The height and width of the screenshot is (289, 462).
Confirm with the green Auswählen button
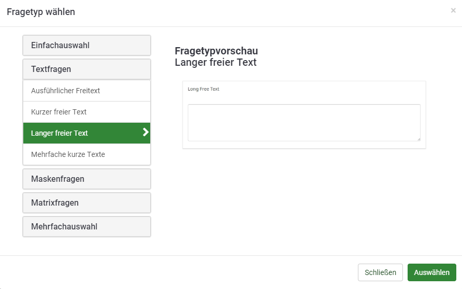point(431,272)
